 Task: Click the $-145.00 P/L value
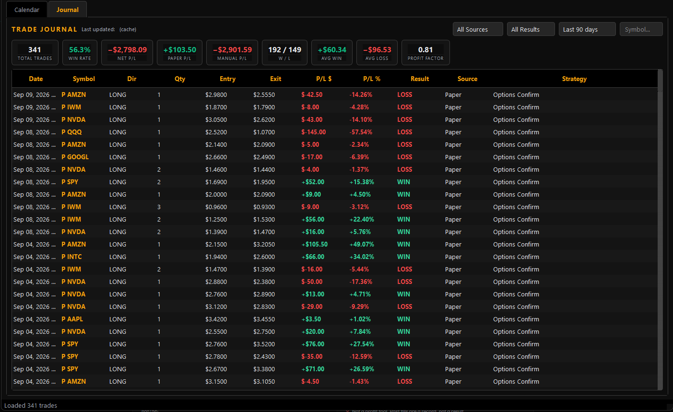click(x=313, y=132)
